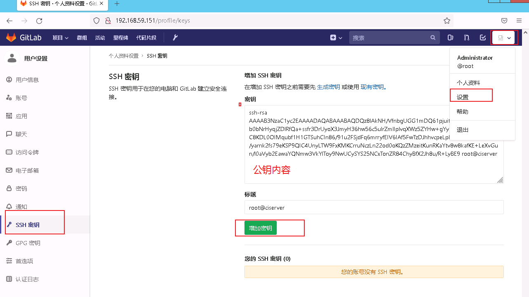The width and height of the screenshot is (529, 297).
Task: Click the 标题 input field
Action: (x=374, y=207)
